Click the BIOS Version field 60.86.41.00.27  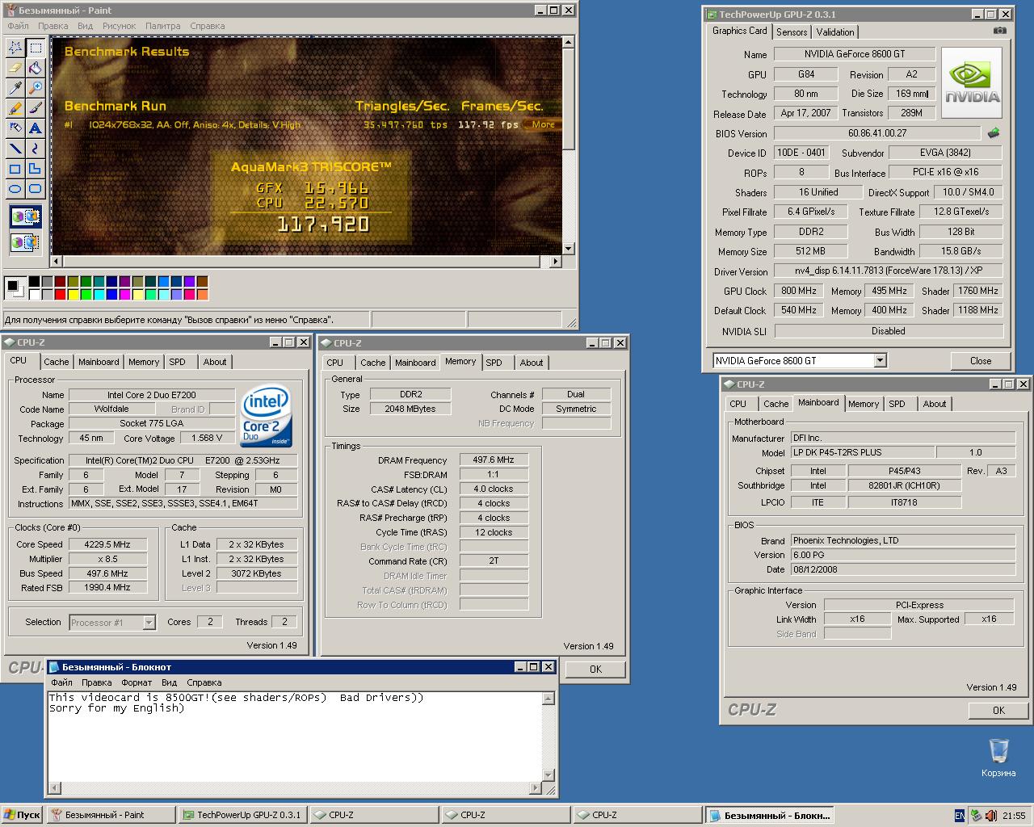[877, 133]
